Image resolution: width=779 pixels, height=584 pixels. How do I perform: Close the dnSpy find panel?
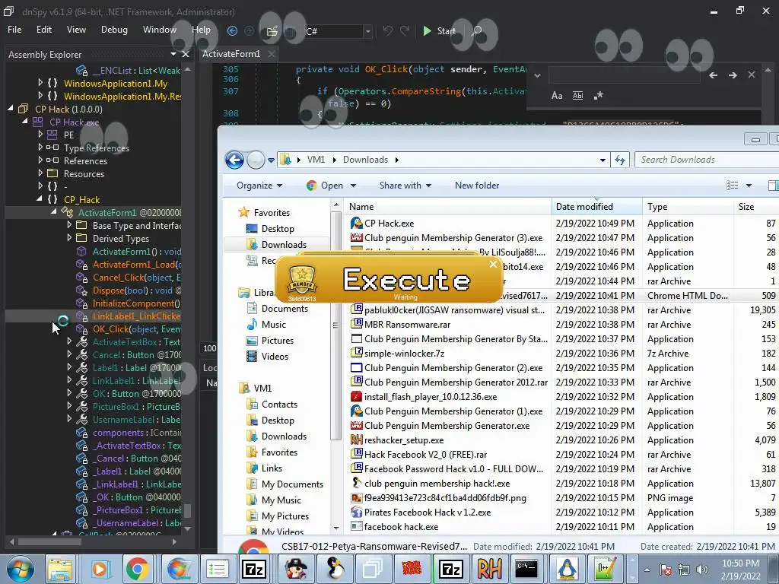751,75
